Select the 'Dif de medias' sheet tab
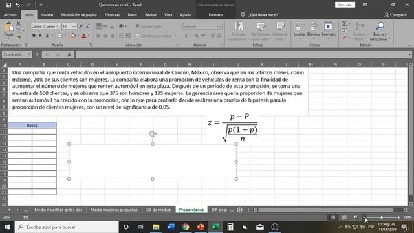This screenshot has height=233, width=414. coord(158,210)
